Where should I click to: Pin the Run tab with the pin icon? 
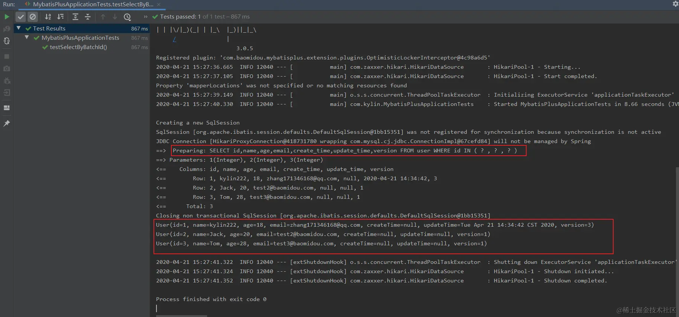pos(7,123)
